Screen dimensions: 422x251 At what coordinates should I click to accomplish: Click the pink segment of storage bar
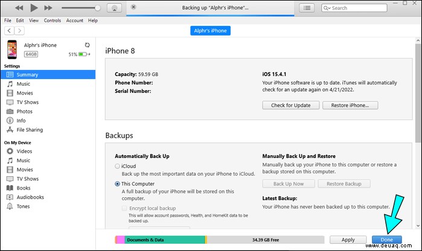(x=121, y=240)
